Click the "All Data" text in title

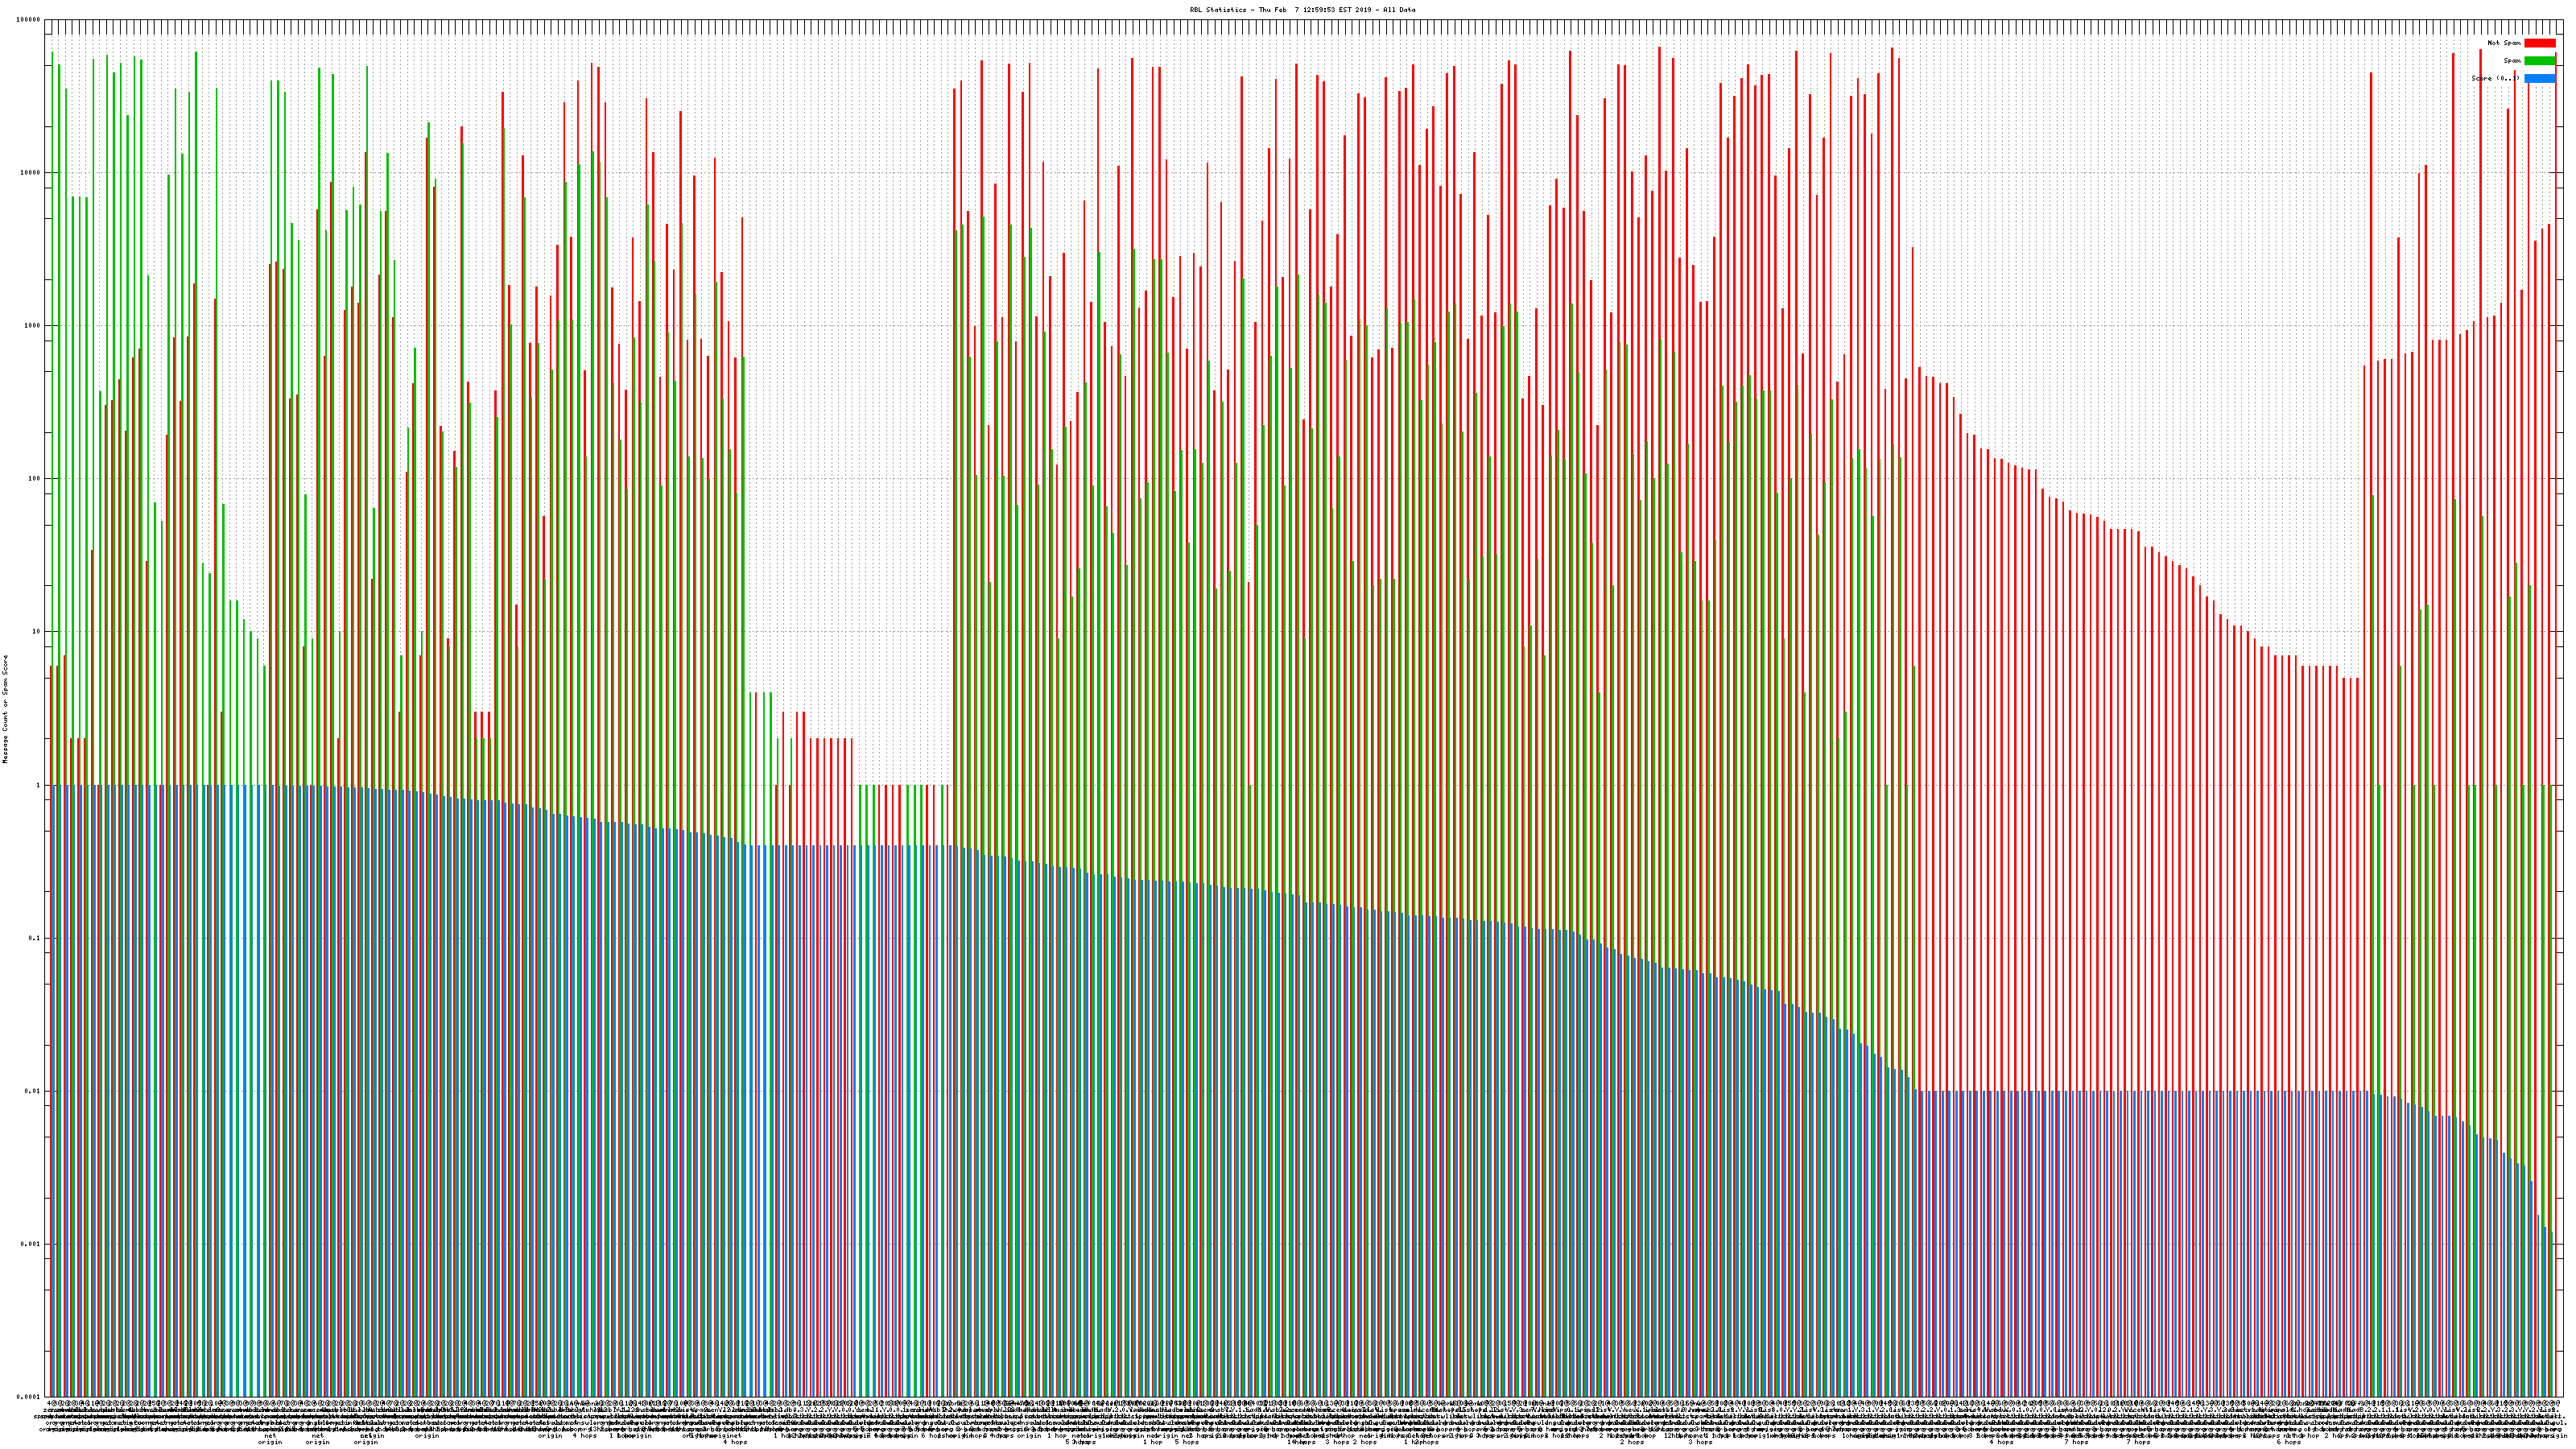(1399, 10)
